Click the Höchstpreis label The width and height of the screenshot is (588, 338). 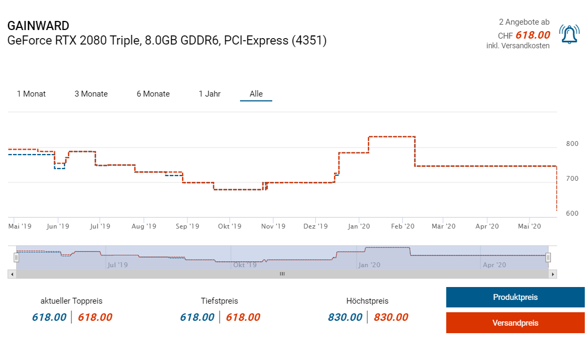click(x=367, y=301)
